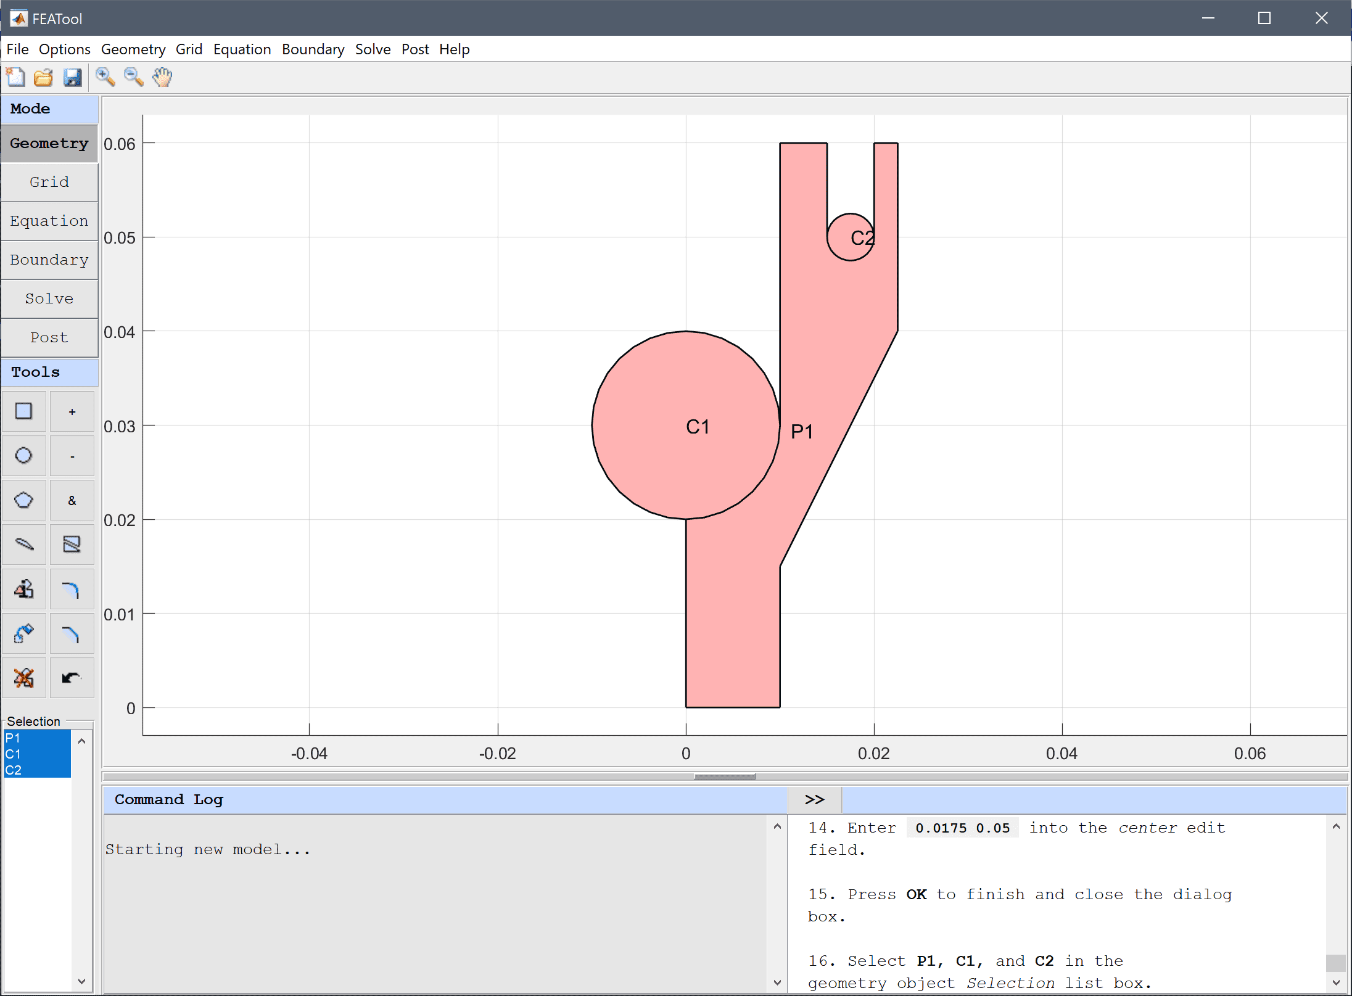Open the Post menu

(415, 49)
